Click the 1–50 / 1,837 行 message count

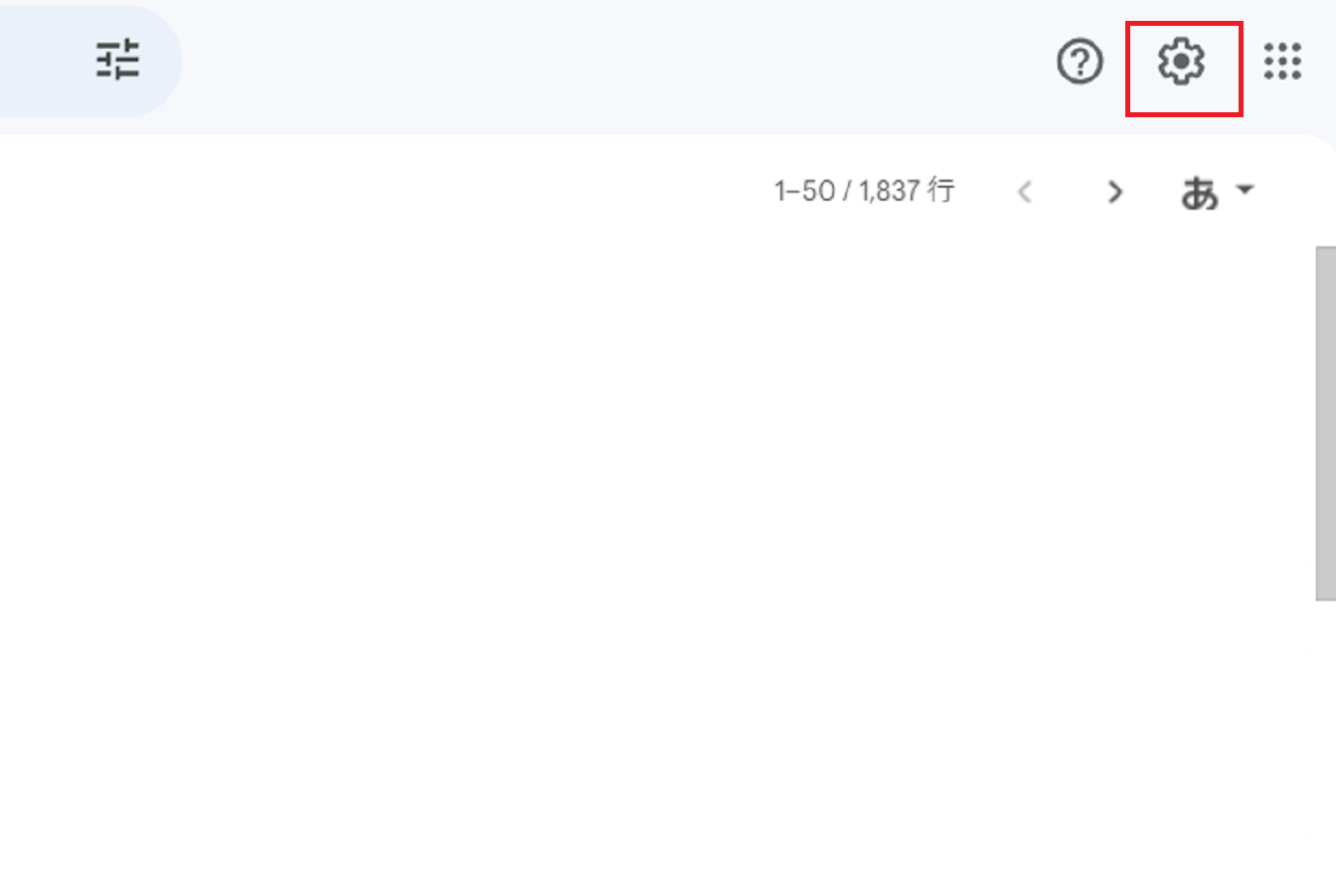point(864,191)
